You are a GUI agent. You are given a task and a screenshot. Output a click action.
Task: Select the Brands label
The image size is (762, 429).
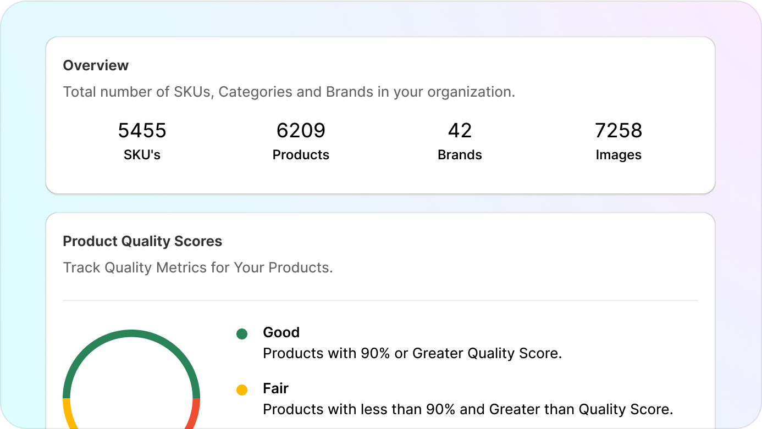460,155
